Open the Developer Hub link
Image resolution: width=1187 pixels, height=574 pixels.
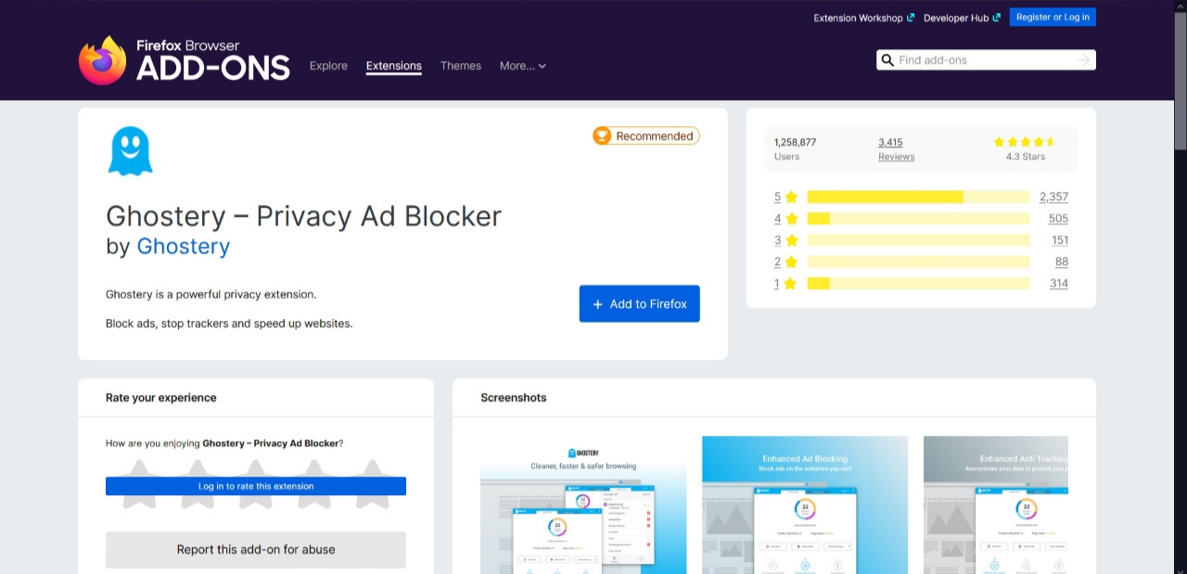pos(963,18)
